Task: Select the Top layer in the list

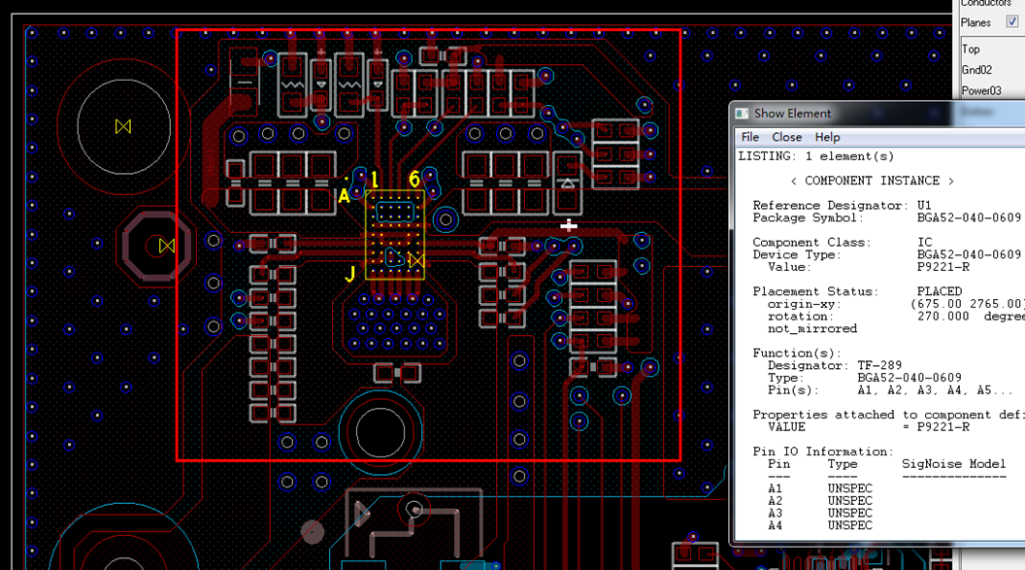Action: (971, 49)
